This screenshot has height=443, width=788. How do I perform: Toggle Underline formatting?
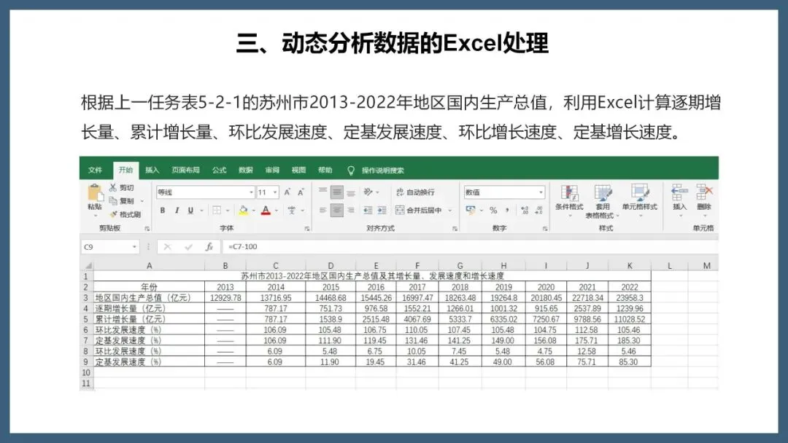[190, 211]
